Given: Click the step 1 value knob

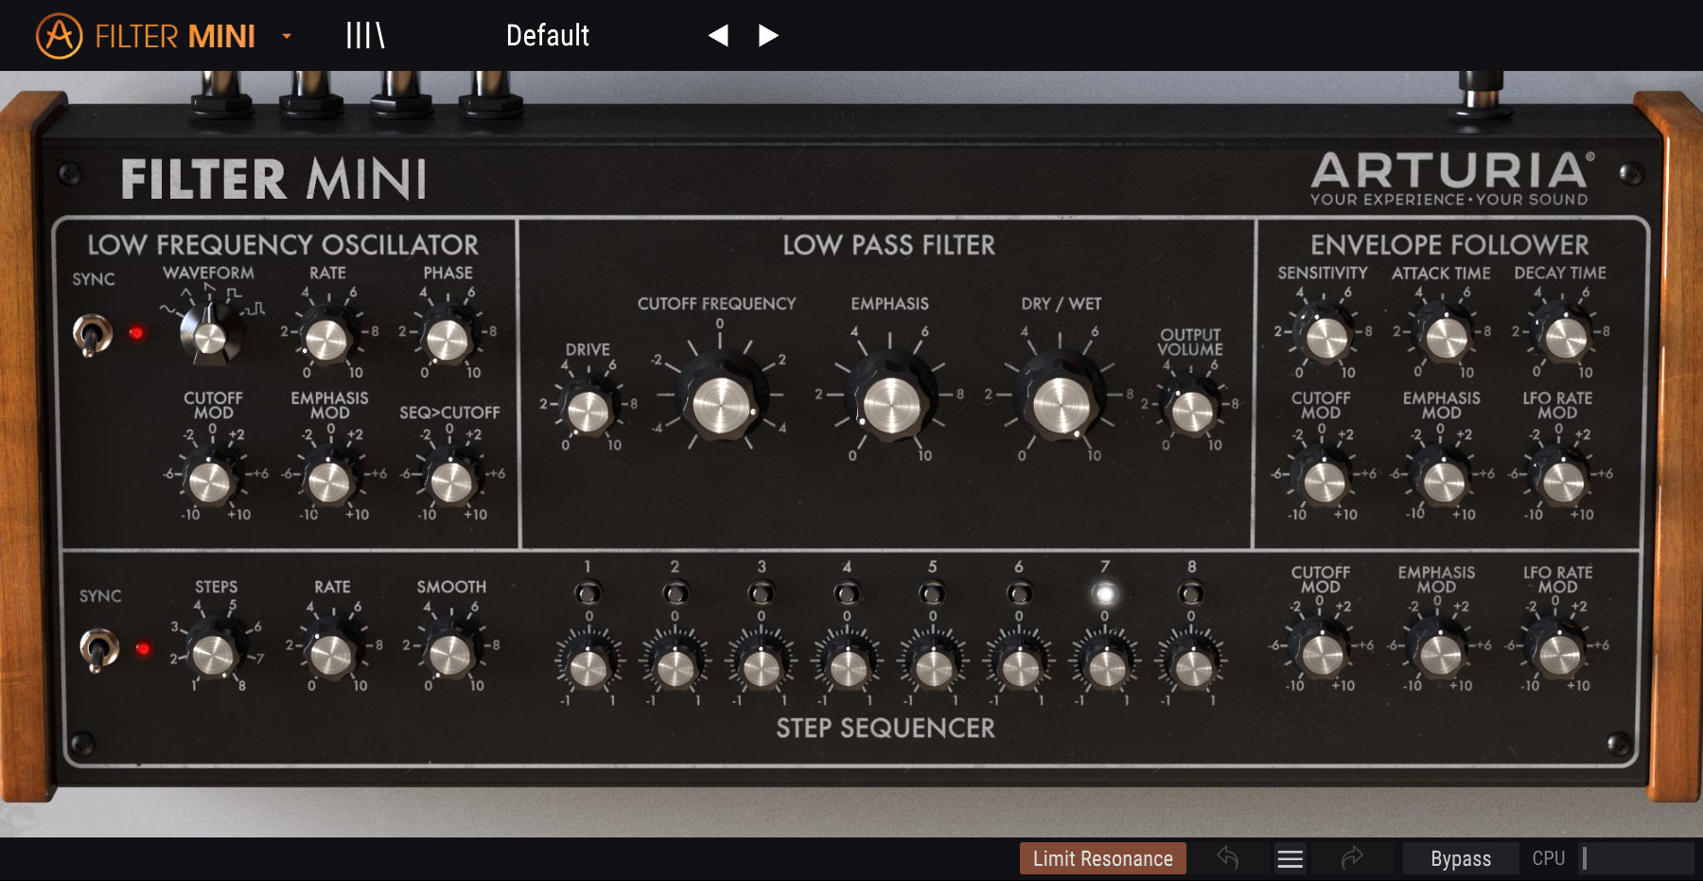Looking at the screenshot, I should (x=588, y=666).
